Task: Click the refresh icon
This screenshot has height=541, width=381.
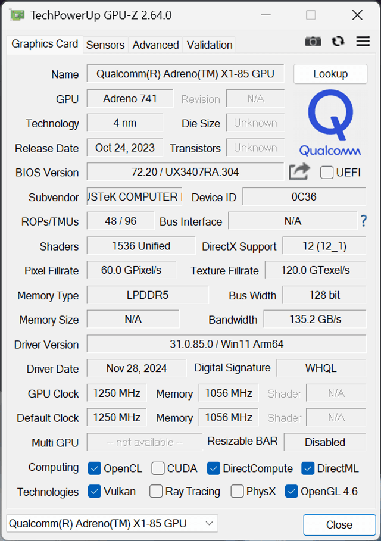Action: pos(338,42)
